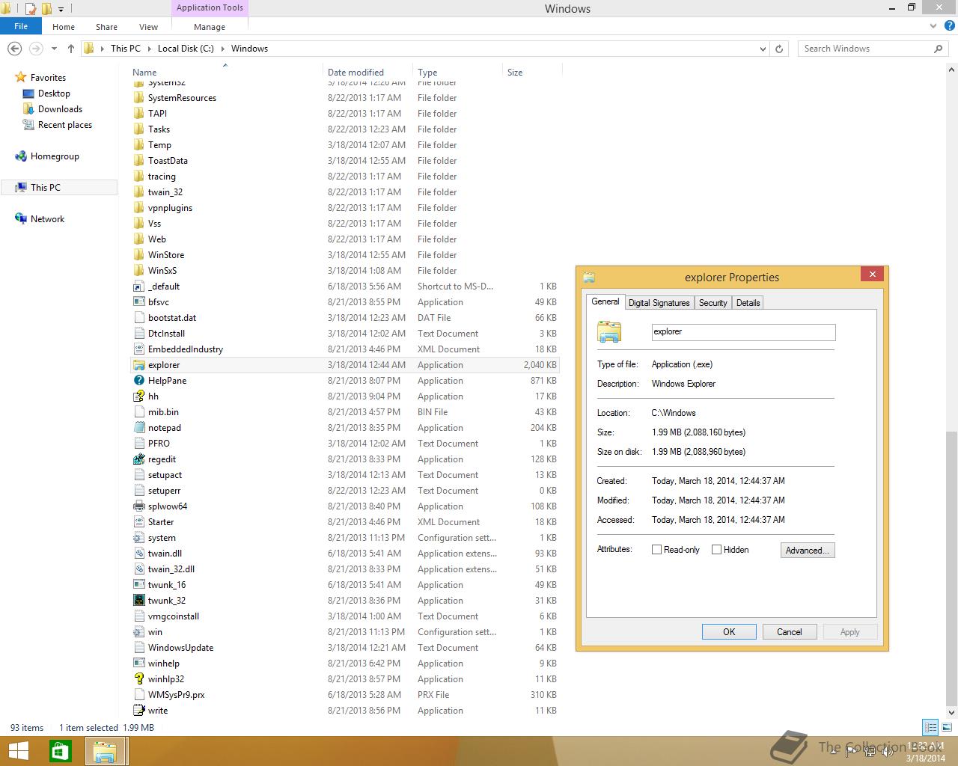Switch to Details view icon in status bar
This screenshot has width=958, height=766.
[x=930, y=727]
